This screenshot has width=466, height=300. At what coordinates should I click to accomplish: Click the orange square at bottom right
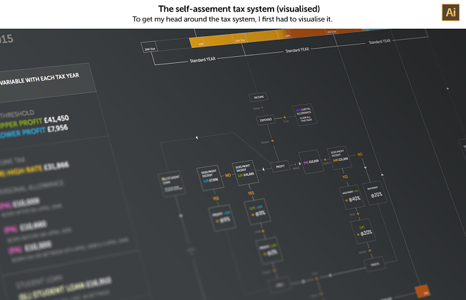(423, 291)
